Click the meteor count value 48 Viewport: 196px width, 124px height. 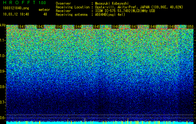[45, 14]
